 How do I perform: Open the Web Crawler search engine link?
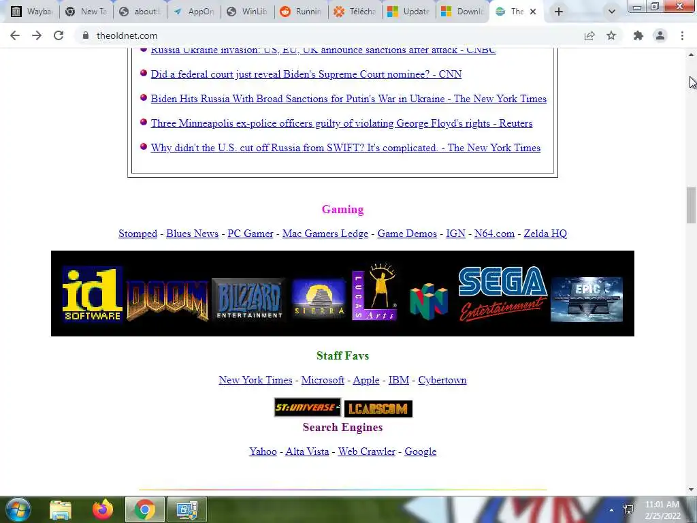(x=367, y=451)
